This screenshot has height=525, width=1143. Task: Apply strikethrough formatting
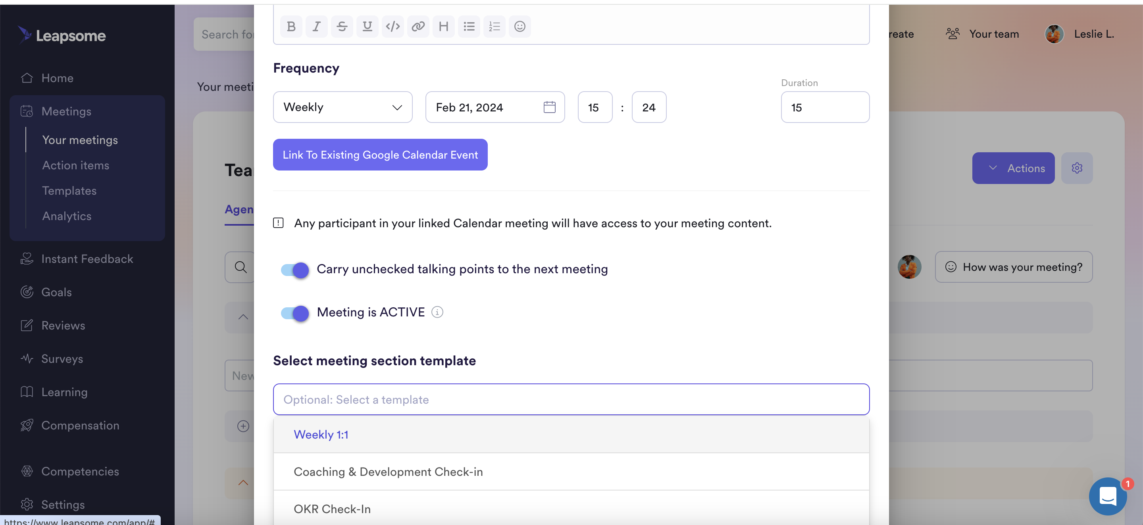point(342,27)
